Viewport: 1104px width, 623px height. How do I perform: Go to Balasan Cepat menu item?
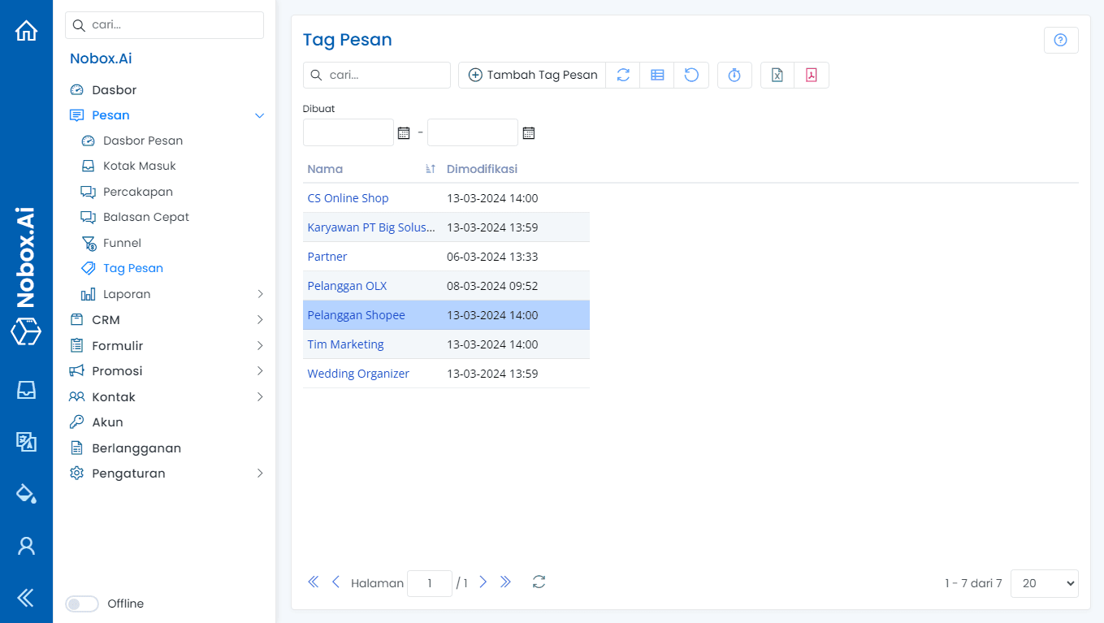145,217
